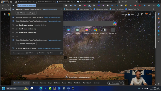Open 5 Guitarristas de Jazz bookmark

pos(101,9)
